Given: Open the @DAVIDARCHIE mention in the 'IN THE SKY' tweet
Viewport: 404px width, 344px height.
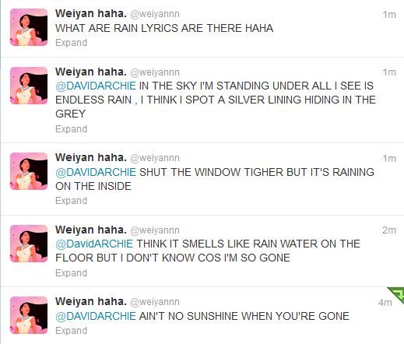Looking at the screenshot, I should [x=96, y=86].
